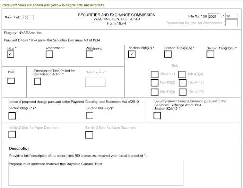Viewport: 243px width, 188px height.
Task: Check Exhibit 2 Sent As Paper Document
Action: pyautogui.click(x=12, y=134)
